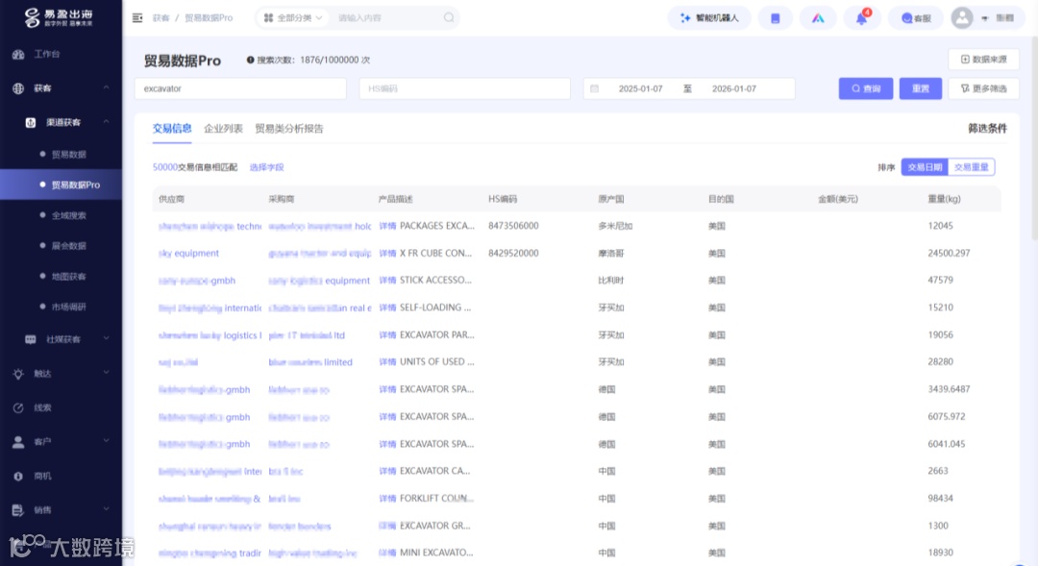Open notifications bell with badge 4

click(x=861, y=18)
